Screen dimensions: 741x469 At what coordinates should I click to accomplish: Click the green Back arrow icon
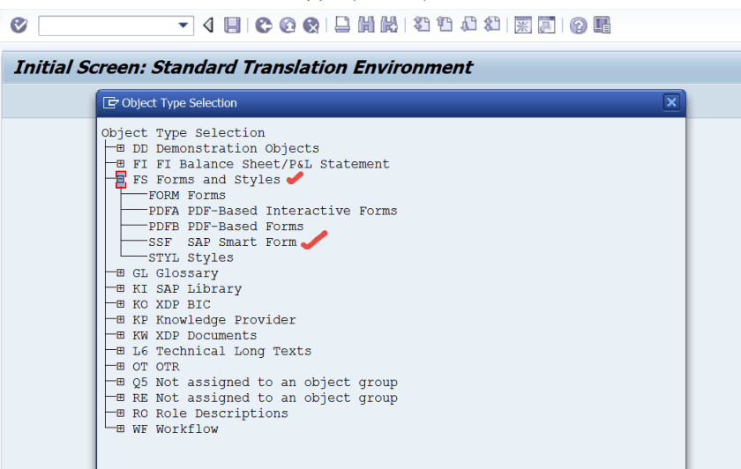(264, 25)
